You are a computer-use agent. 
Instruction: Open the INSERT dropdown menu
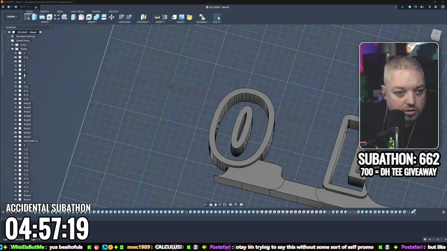click(x=181, y=22)
